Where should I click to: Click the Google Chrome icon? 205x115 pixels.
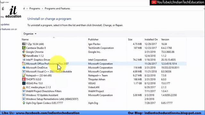coord(24,52)
